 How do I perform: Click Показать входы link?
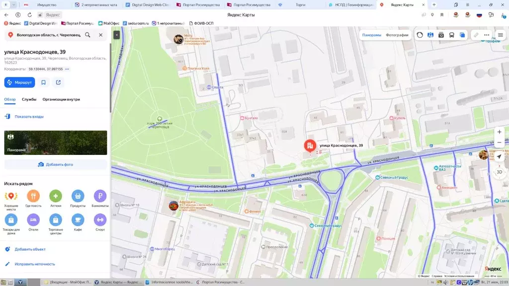click(x=29, y=116)
